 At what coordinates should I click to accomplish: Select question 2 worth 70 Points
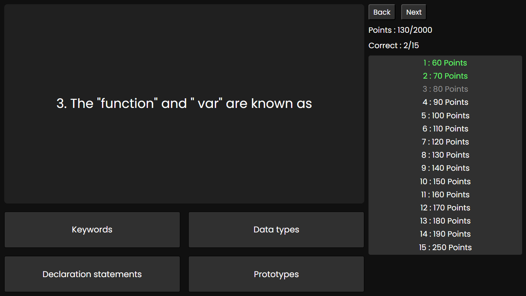point(445,76)
